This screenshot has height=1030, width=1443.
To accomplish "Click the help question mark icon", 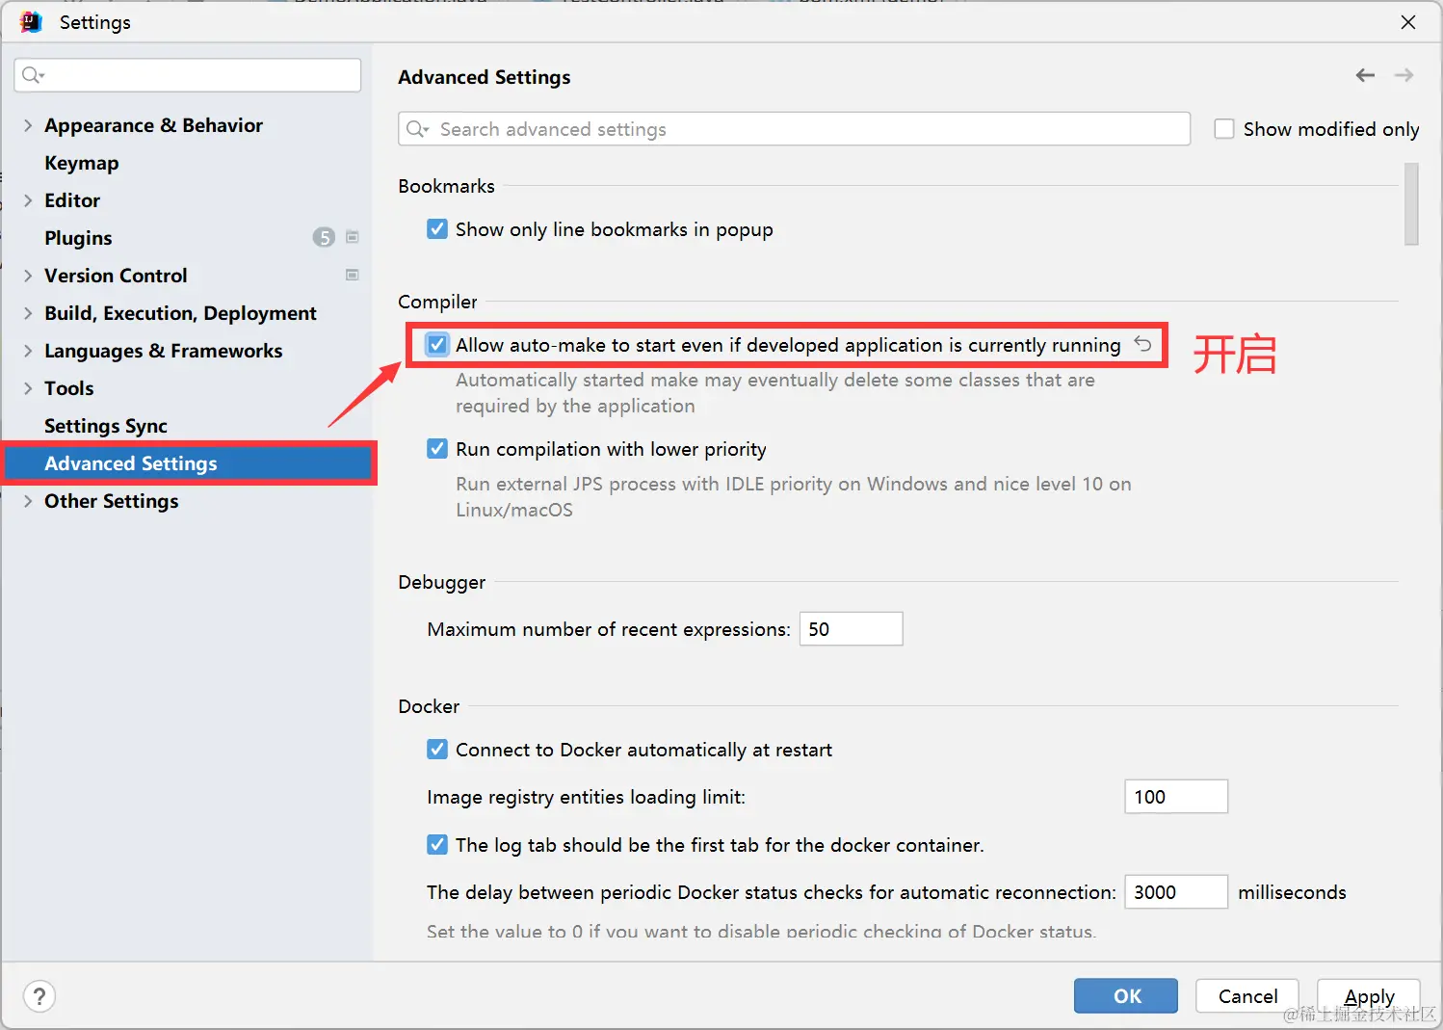I will click(39, 996).
